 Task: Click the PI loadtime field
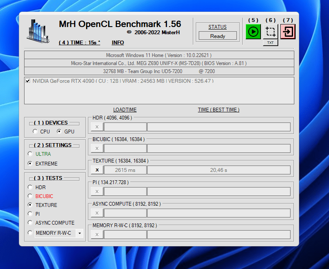click(125, 191)
